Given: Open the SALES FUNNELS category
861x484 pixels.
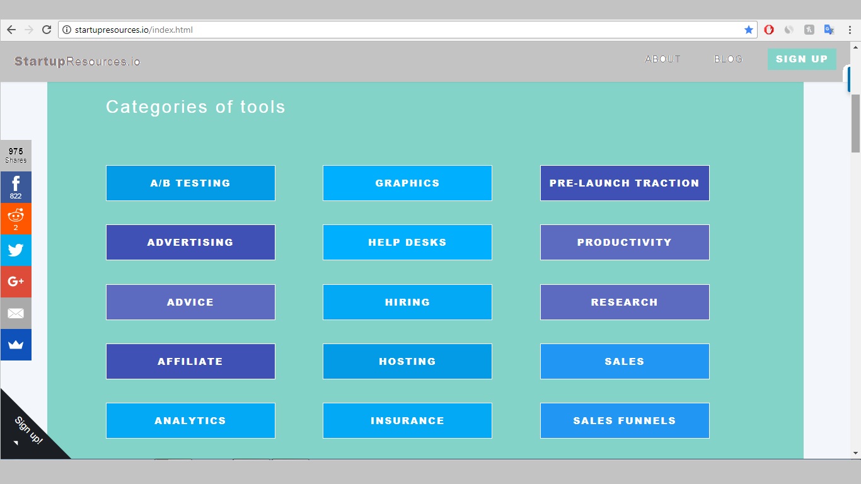Looking at the screenshot, I should (624, 421).
